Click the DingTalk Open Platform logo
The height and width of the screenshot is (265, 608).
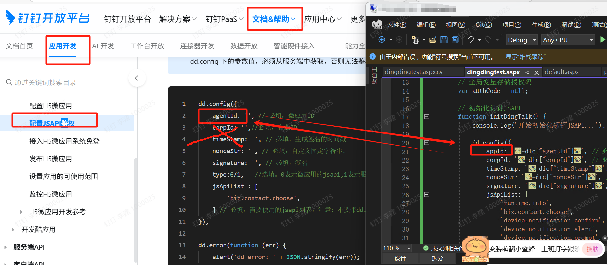point(48,18)
